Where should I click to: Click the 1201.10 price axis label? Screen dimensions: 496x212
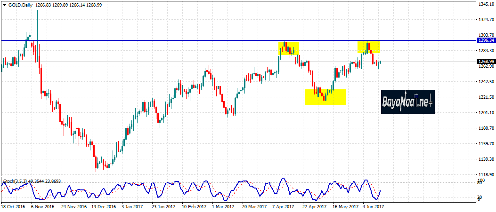tap(485, 113)
